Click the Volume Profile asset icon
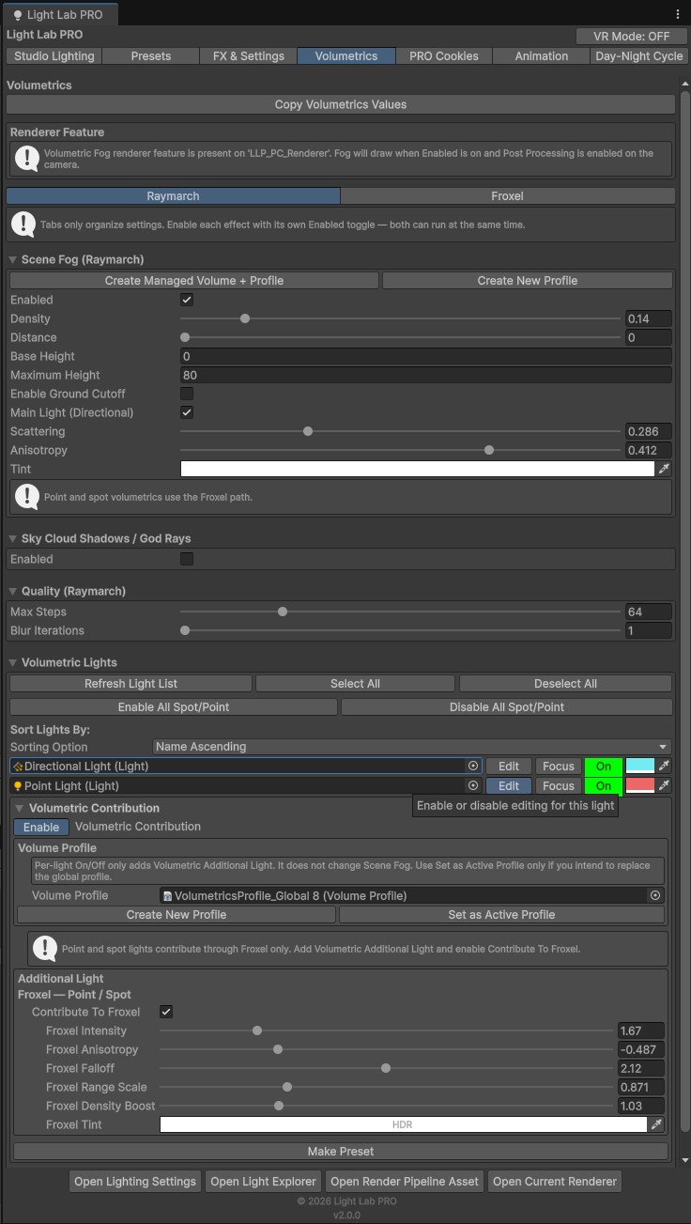 pyautogui.click(x=168, y=896)
